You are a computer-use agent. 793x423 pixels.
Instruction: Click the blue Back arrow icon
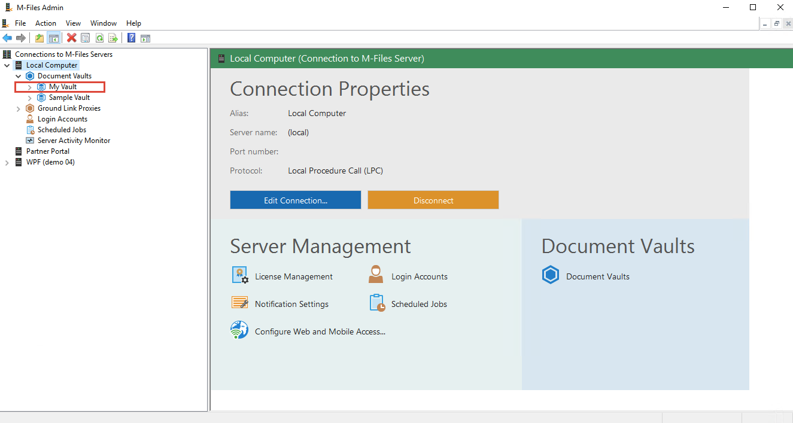pos(7,38)
